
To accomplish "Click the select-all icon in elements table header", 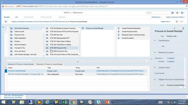I will [6, 68].
